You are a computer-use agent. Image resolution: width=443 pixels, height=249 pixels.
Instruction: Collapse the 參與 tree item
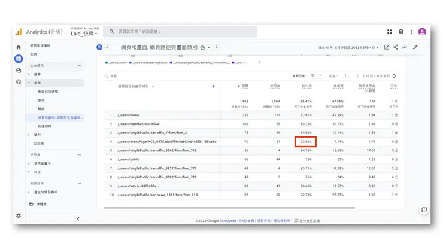29,83
